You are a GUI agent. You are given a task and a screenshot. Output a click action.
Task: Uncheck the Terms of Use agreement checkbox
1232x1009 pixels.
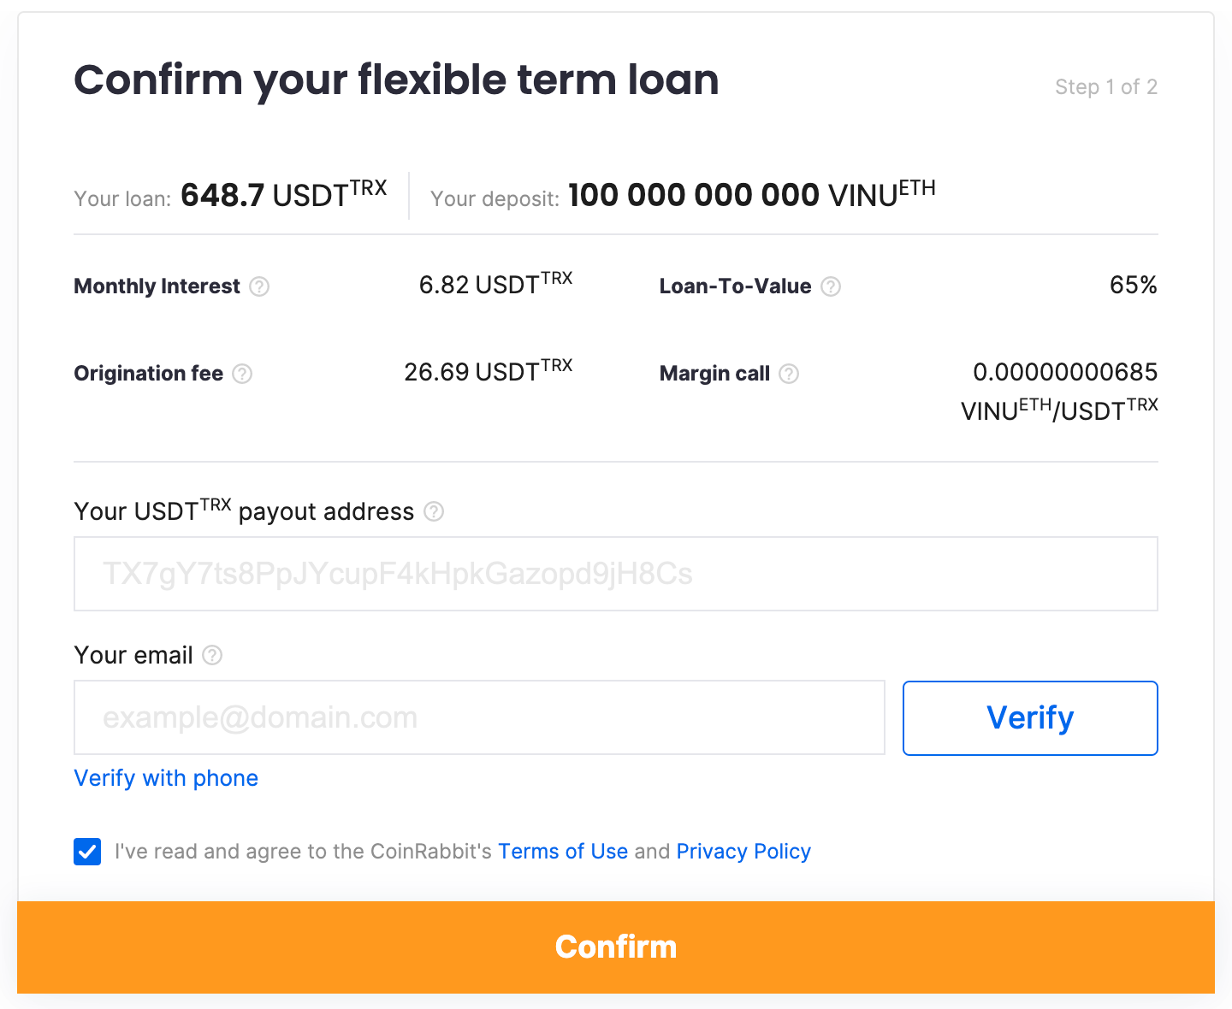[x=86, y=852]
